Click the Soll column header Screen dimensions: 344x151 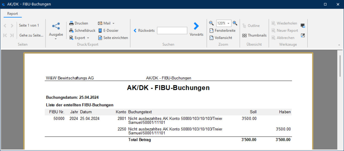coord(253,112)
